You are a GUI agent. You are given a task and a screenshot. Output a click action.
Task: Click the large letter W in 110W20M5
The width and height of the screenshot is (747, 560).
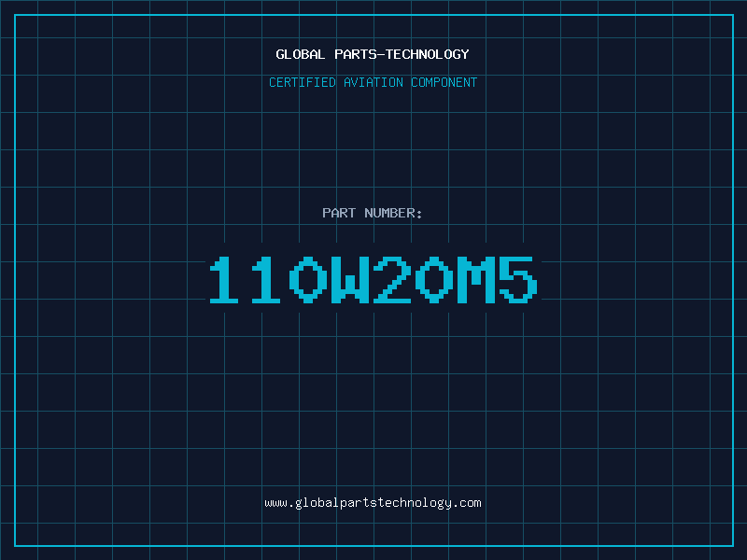pyautogui.click(x=350, y=279)
